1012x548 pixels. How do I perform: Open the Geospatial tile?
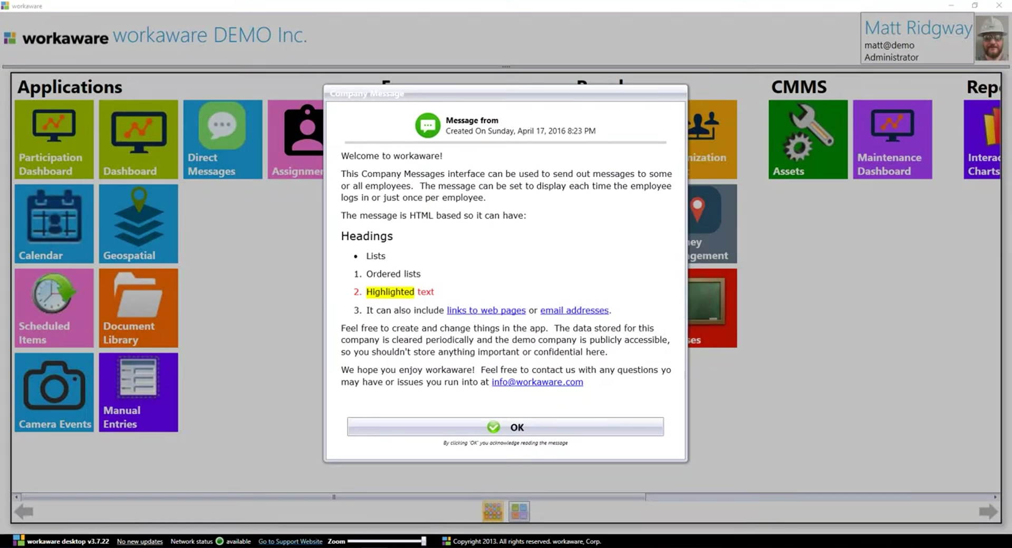tap(139, 224)
